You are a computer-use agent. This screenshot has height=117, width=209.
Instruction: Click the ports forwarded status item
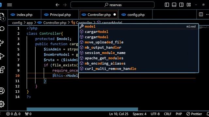pos(28,114)
